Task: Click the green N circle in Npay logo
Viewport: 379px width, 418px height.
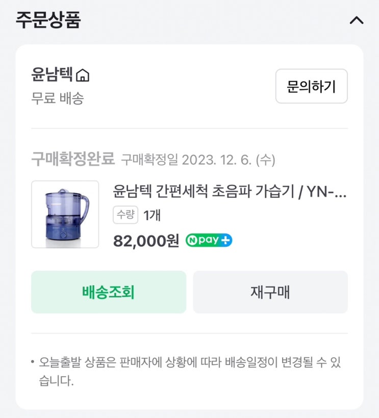Action: coord(192,240)
